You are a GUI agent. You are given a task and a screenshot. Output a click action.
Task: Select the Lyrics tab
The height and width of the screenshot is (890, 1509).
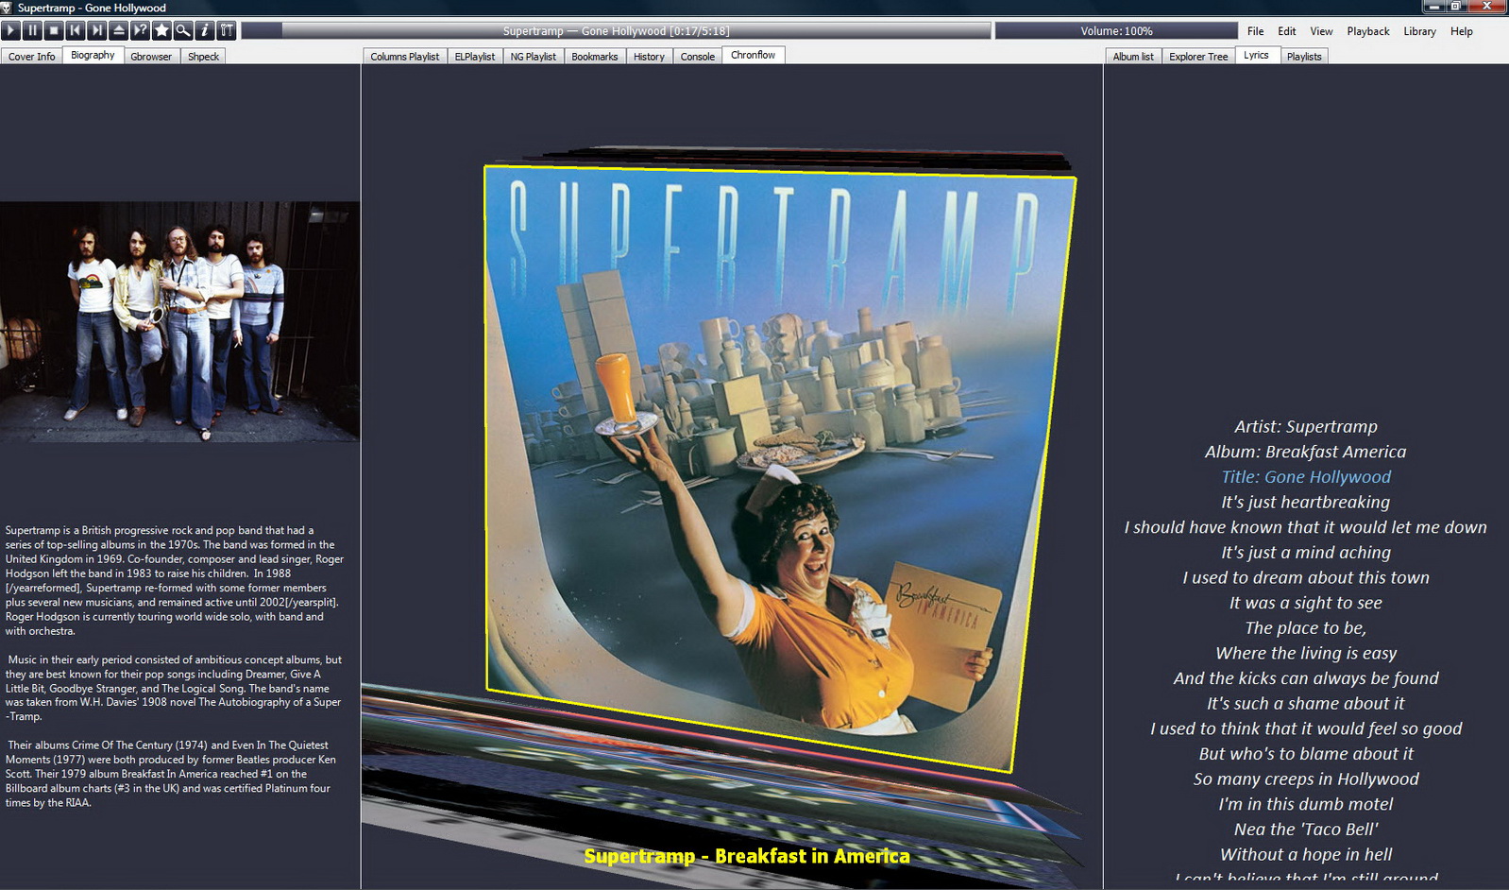[x=1256, y=56]
